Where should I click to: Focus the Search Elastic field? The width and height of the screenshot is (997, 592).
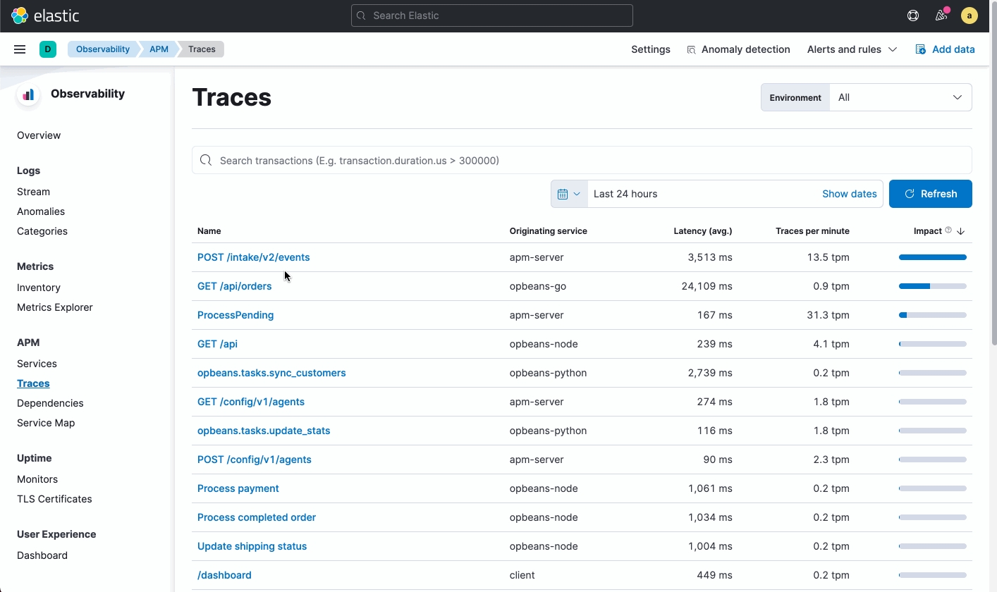click(492, 16)
